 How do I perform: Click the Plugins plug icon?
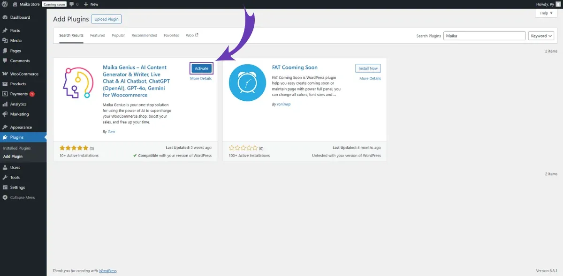coord(5,137)
